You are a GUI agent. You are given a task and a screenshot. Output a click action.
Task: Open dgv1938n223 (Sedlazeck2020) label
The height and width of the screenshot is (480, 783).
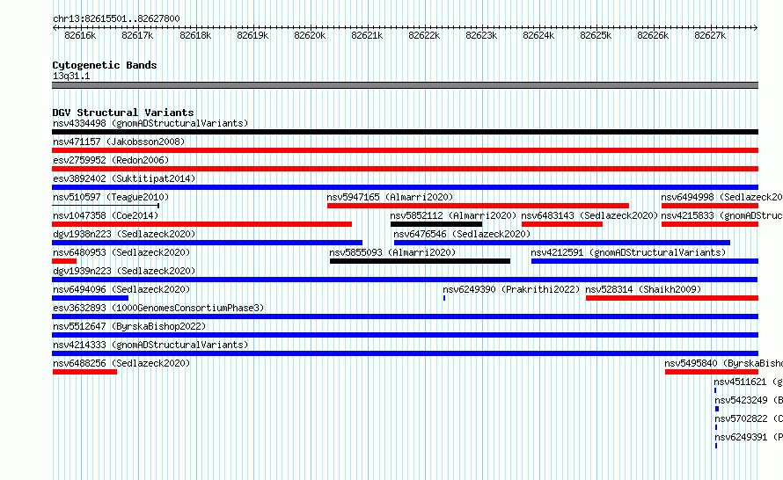pyautogui.click(x=124, y=234)
